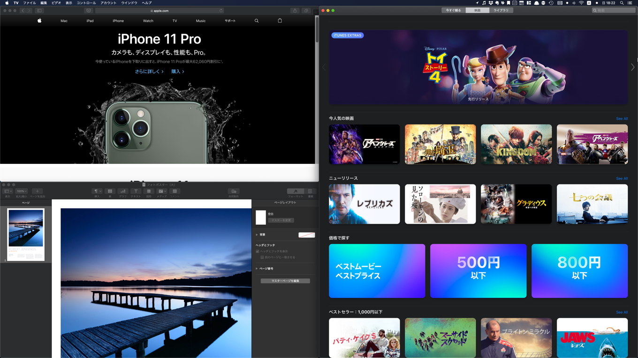Click the Apple logo in apple.com navigation
Image resolution: width=638 pixels, height=358 pixels.
pos(39,21)
